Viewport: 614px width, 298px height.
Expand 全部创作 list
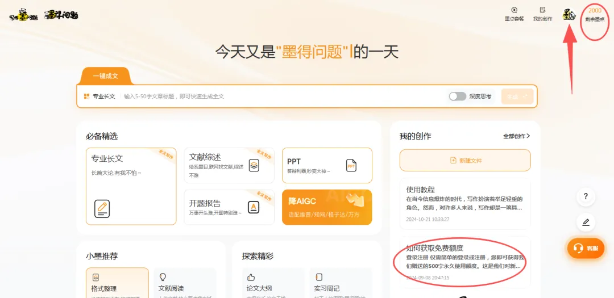(516, 136)
